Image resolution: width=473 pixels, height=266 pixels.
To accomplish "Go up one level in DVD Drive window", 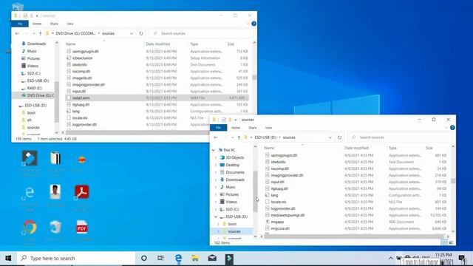I will point(40,33).
